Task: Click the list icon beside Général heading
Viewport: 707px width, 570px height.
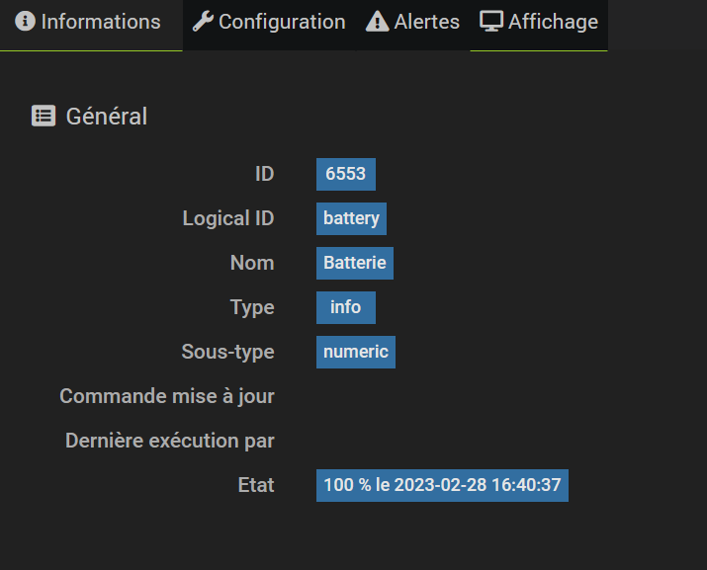Action: [44, 116]
